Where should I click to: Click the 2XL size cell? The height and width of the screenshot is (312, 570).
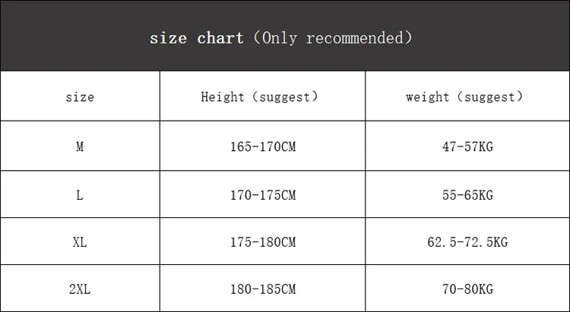[80, 289]
